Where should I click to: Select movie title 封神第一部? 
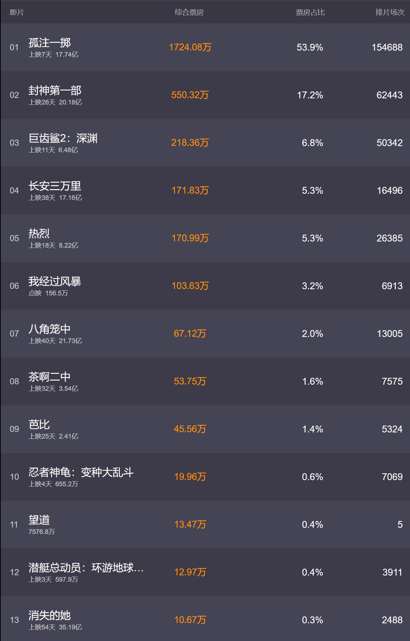55,90
